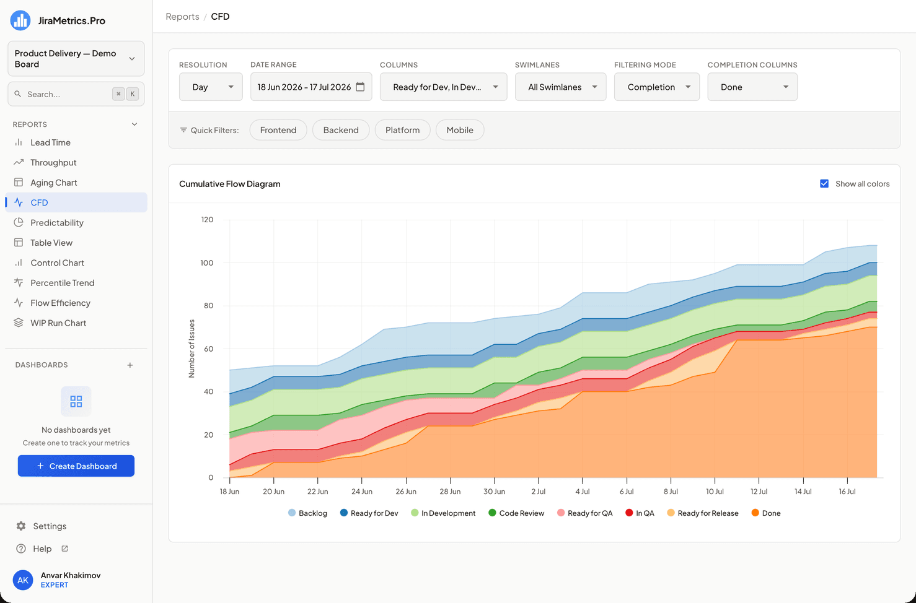Viewport: 916px width, 603px height.
Task: Open the Completion Columns Done dropdown
Action: 752,87
